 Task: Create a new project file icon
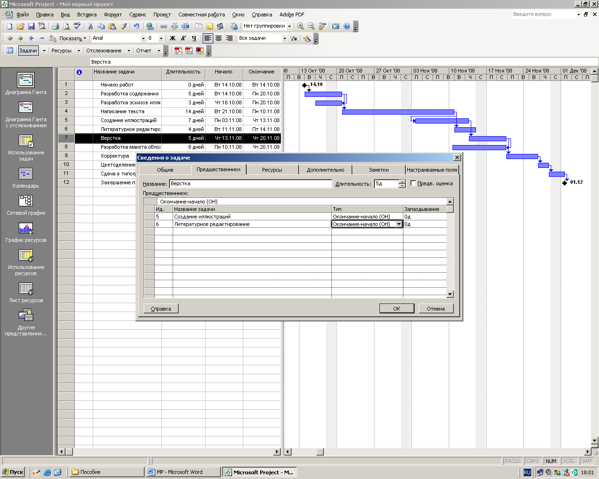tap(9, 26)
